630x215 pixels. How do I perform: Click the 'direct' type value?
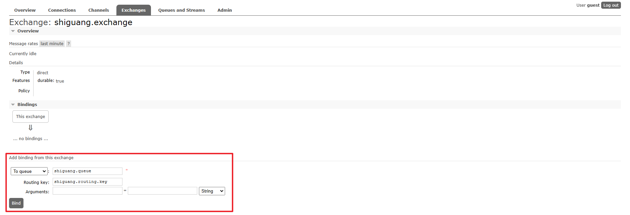point(43,73)
